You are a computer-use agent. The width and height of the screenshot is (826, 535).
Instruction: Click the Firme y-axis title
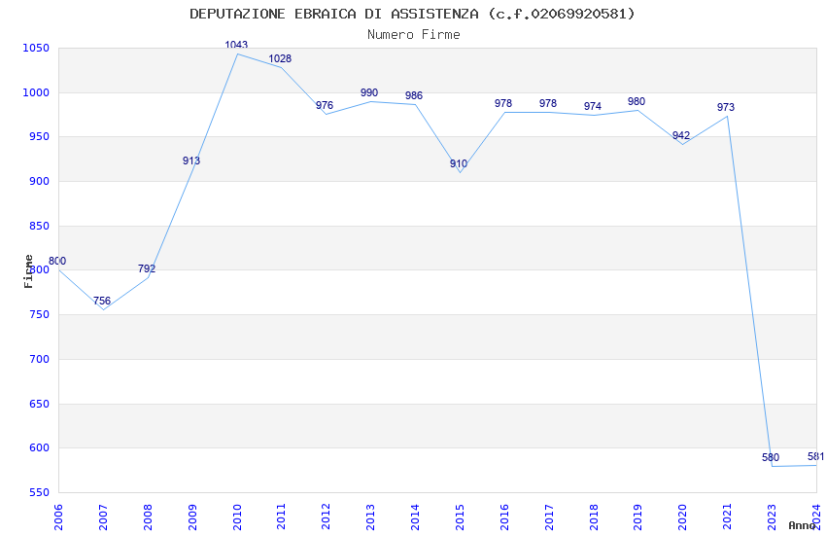point(28,271)
